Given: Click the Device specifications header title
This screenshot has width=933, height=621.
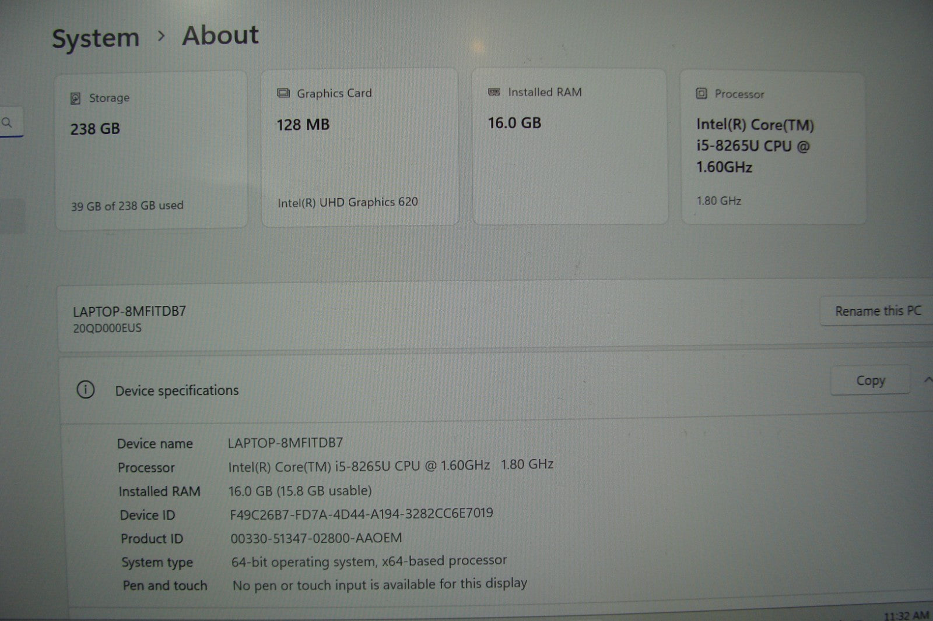Looking at the screenshot, I should [177, 390].
